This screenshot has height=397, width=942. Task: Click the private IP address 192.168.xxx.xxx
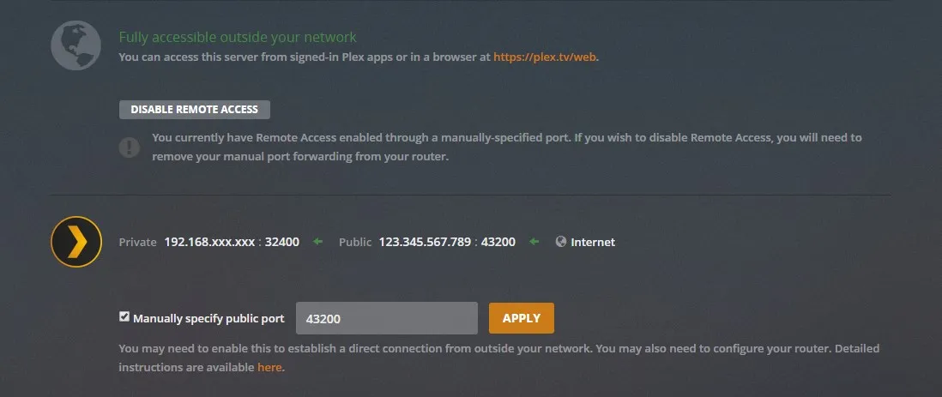pos(209,242)
